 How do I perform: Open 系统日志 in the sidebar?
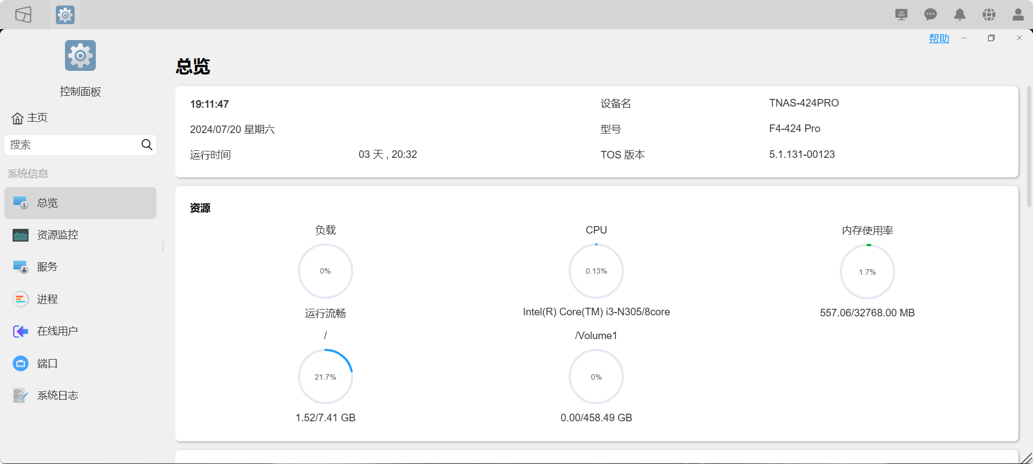tap(80, 395)
